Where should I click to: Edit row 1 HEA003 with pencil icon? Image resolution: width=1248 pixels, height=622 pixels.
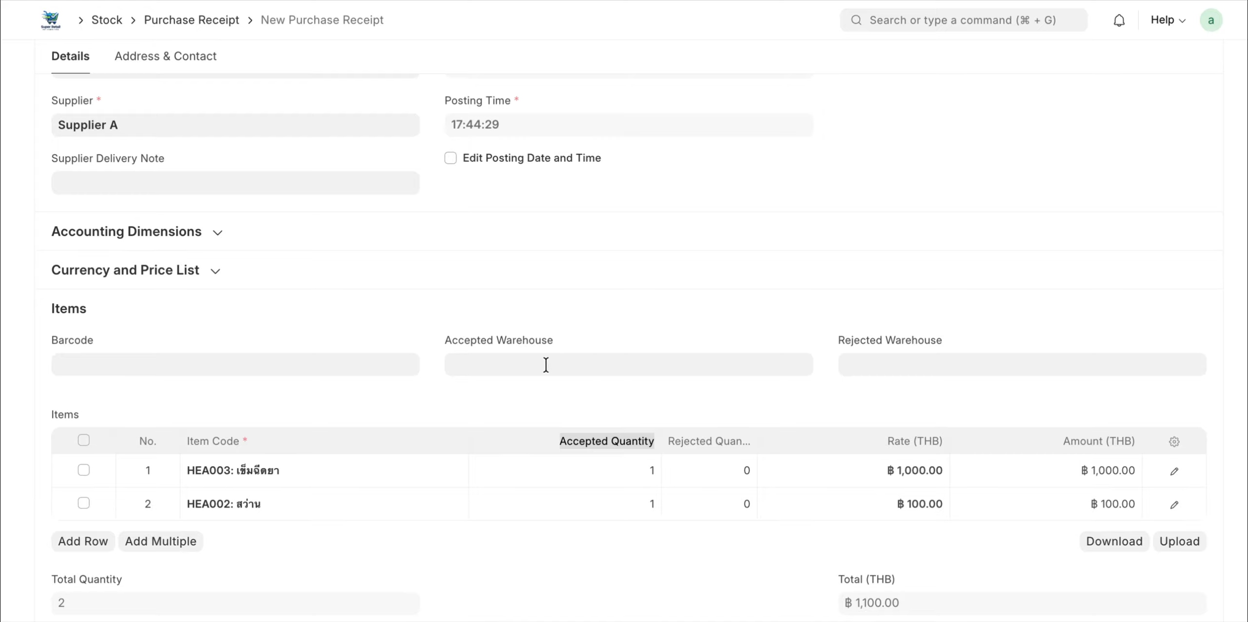1174,471
